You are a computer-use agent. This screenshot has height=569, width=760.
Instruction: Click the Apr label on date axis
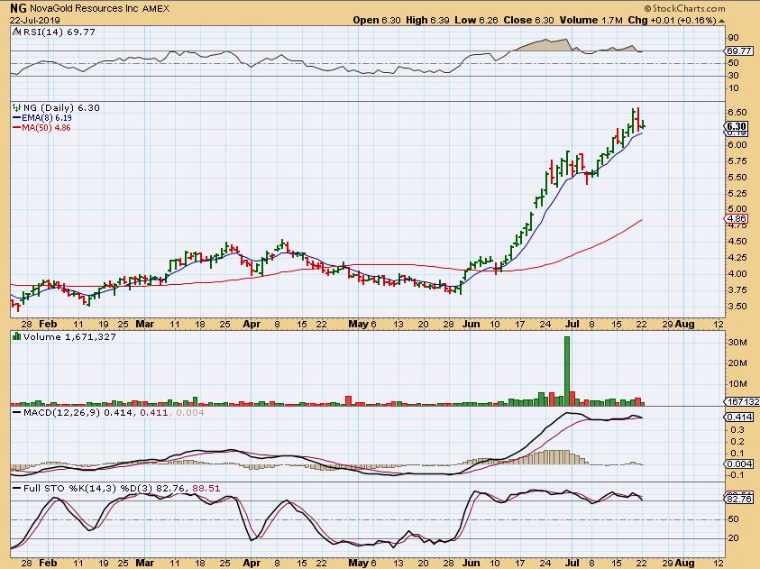point(254,322)
